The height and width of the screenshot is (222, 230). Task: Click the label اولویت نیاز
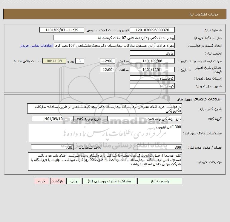tap(213, 53)
